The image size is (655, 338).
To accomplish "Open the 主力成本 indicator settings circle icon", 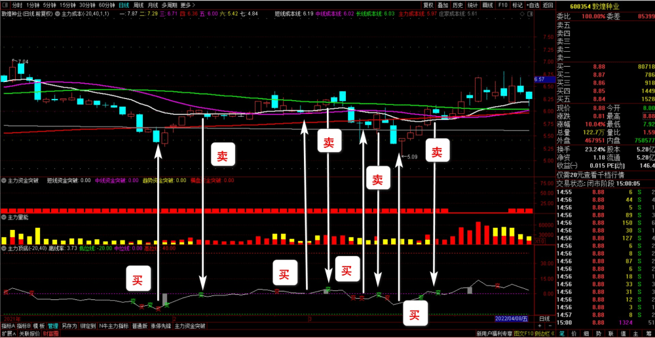I will tap(57, 14).
